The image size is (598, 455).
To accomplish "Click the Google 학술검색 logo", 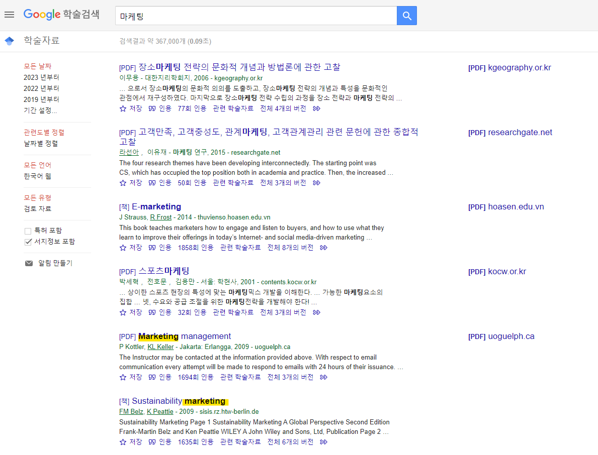I will pos(61,15).
